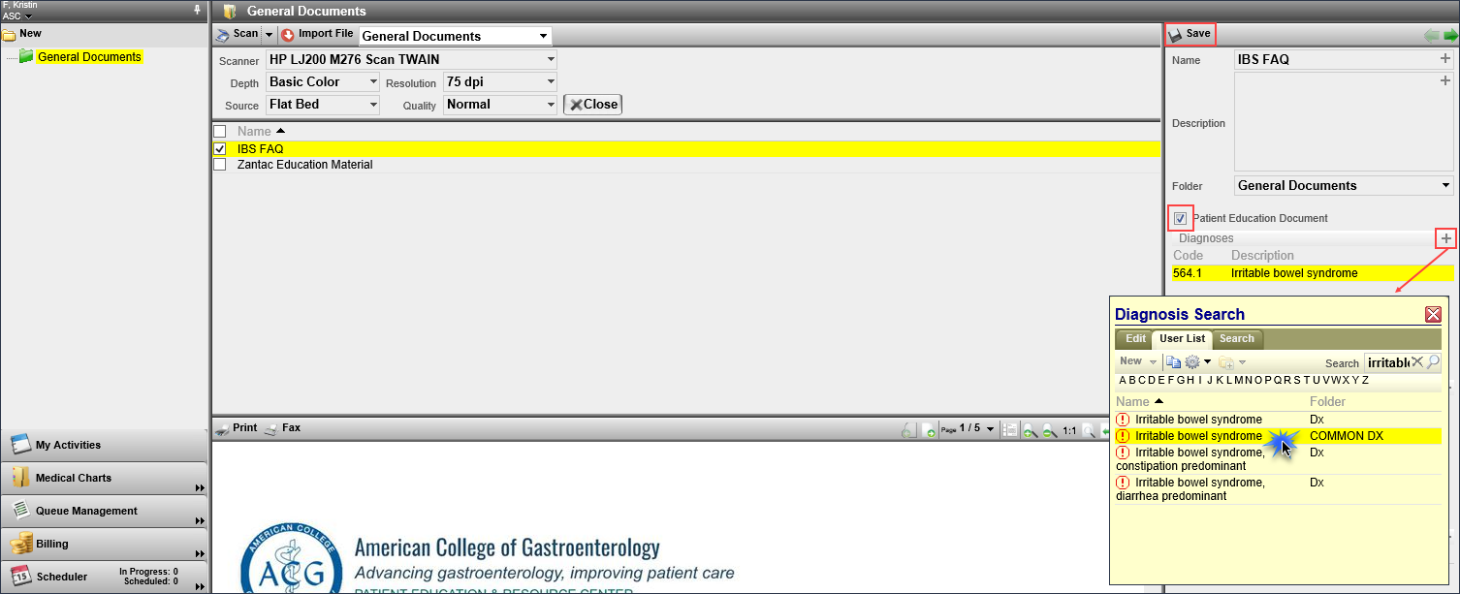Viewport: 1460px width, 594px height.
Task: Close the Diagnosis Search popup
Action: click(1433, 314)
